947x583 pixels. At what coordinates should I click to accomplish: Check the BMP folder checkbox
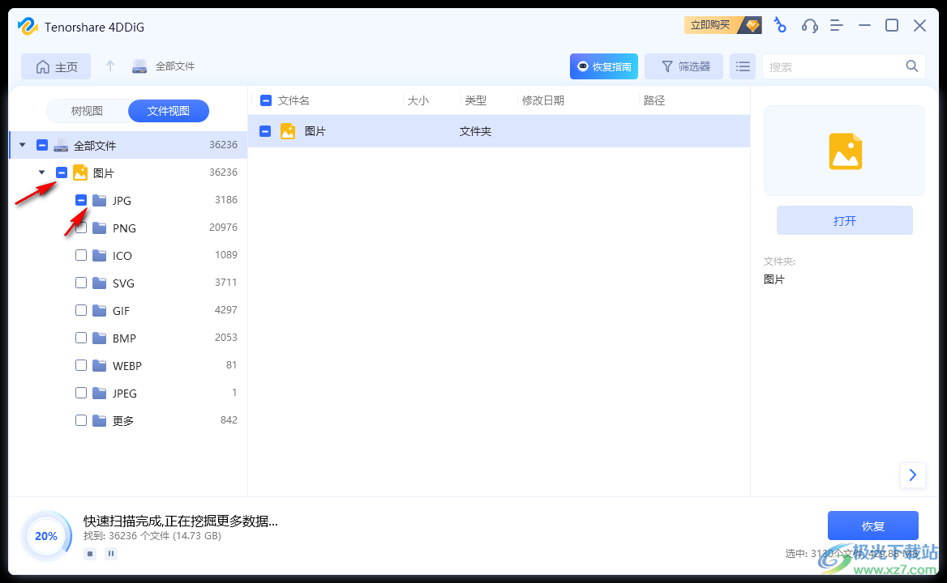[81, 338]
